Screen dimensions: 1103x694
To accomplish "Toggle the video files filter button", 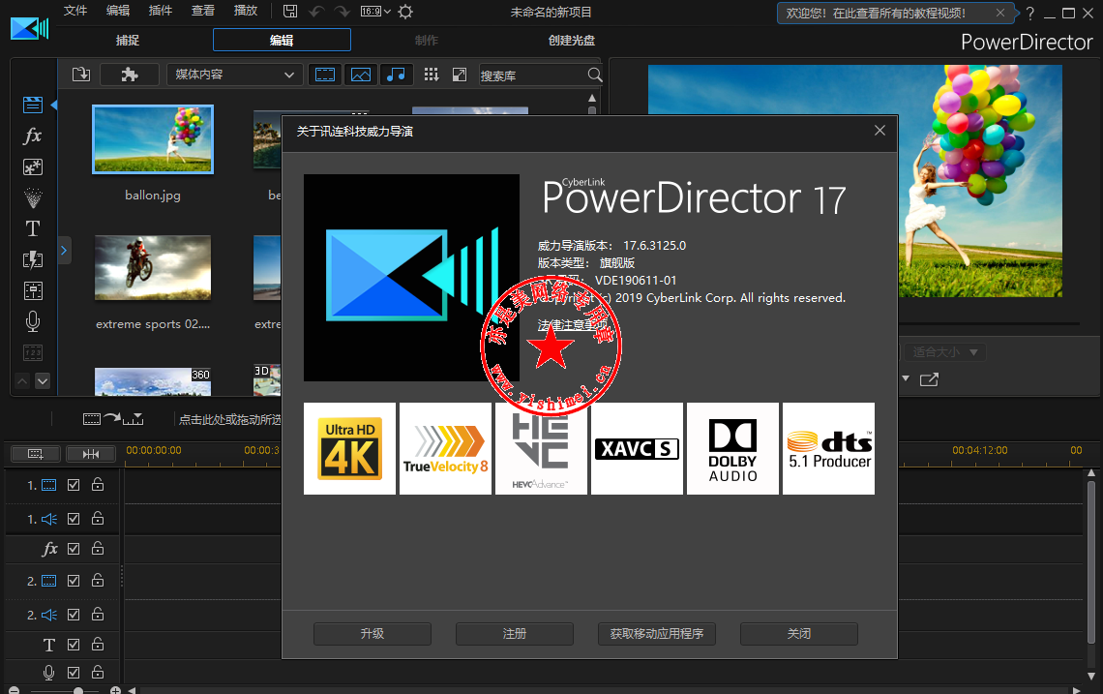I will click(325, 75).
